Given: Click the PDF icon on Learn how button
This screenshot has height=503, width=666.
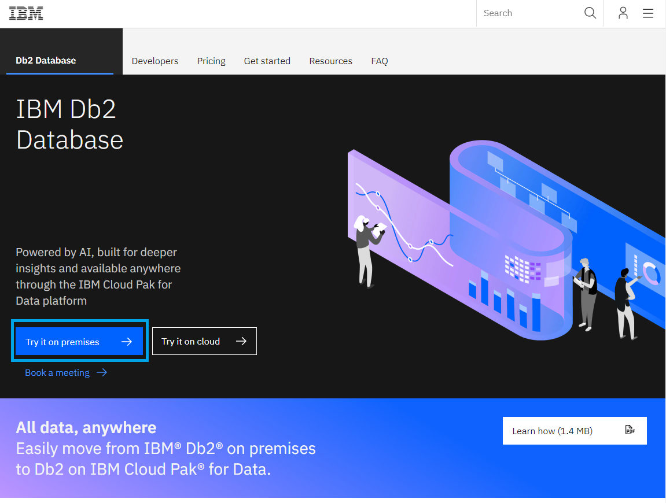Looking at the screenshot, I should 630,430.
